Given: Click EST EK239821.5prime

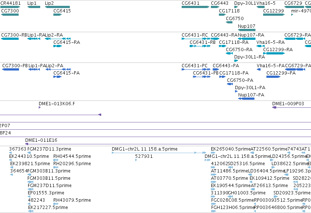Looking at the screenshot, I should point(30,164).
